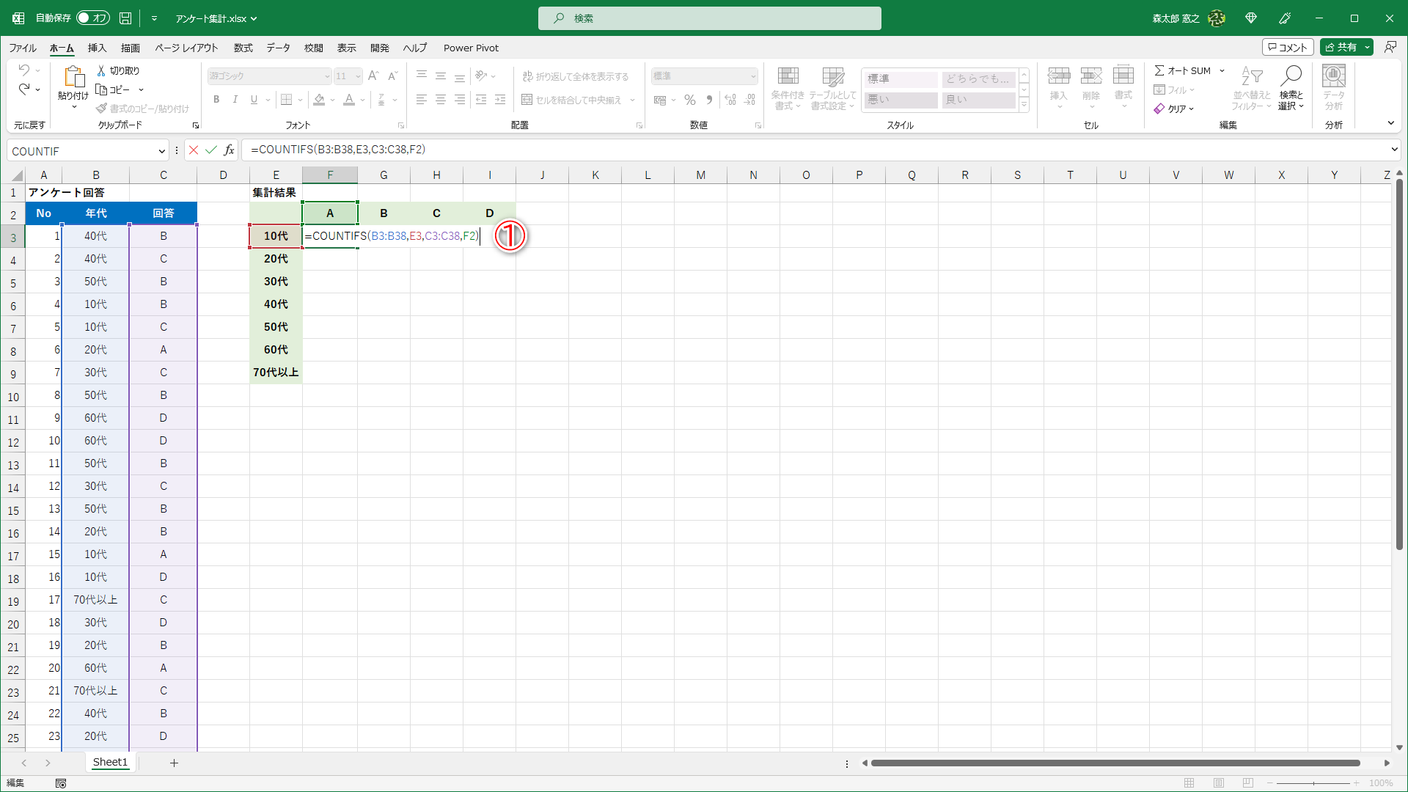Apply パーセント percentage style

coord(689,100)
